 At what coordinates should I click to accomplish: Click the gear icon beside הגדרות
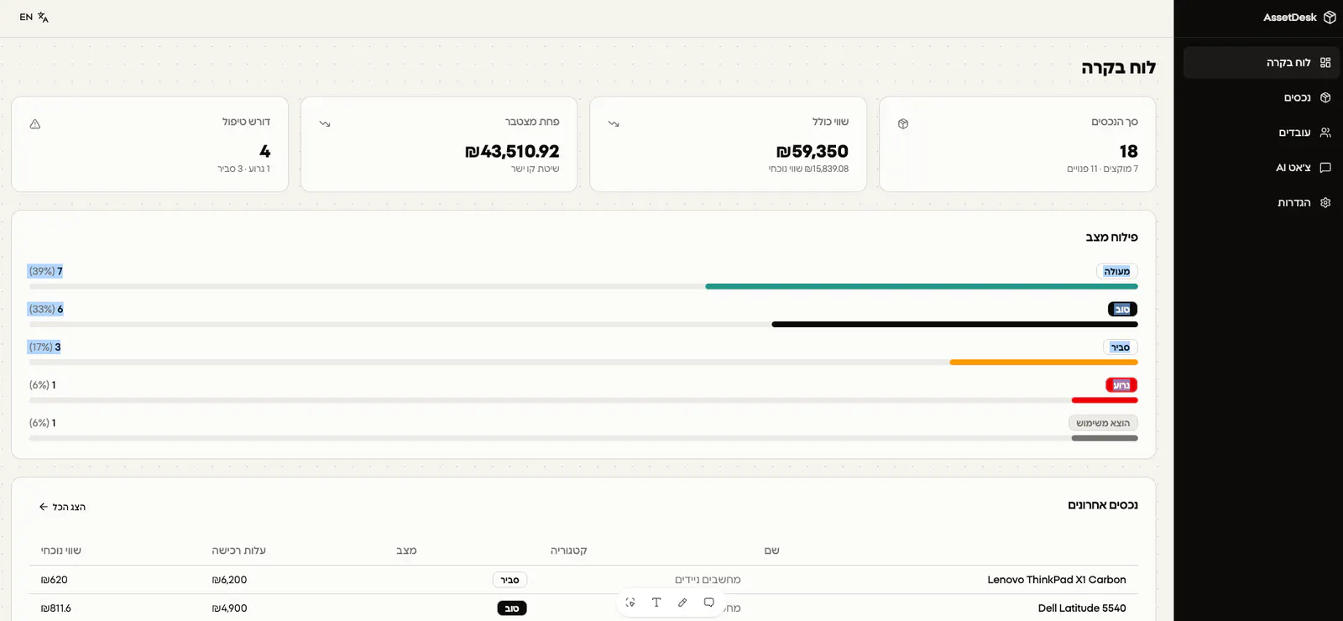[1325, 202]
